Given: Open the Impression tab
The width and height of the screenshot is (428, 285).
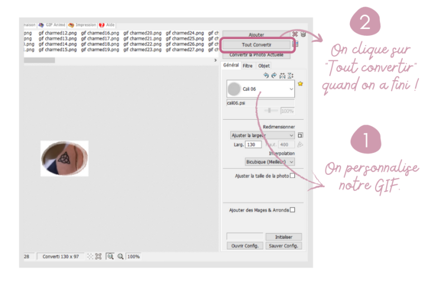Looking at the screenshot, I should point(82,25).
